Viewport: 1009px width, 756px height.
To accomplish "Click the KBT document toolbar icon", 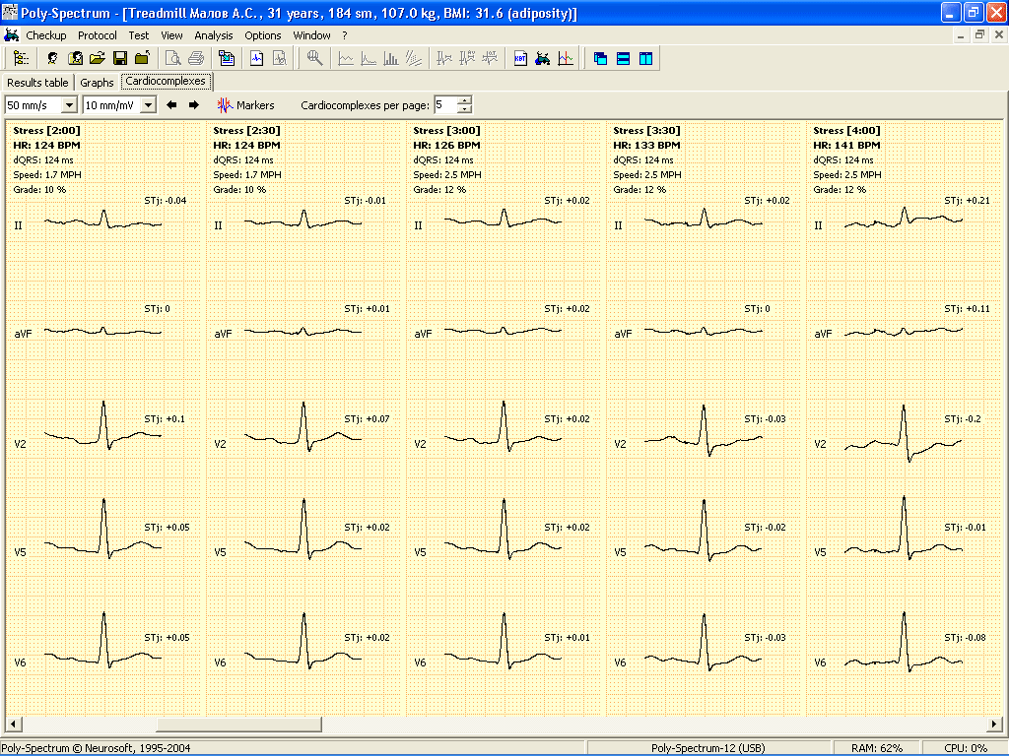I will point(520,58).
